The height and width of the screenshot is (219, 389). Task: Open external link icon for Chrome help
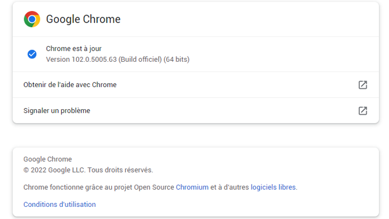(x=363, y=85)
